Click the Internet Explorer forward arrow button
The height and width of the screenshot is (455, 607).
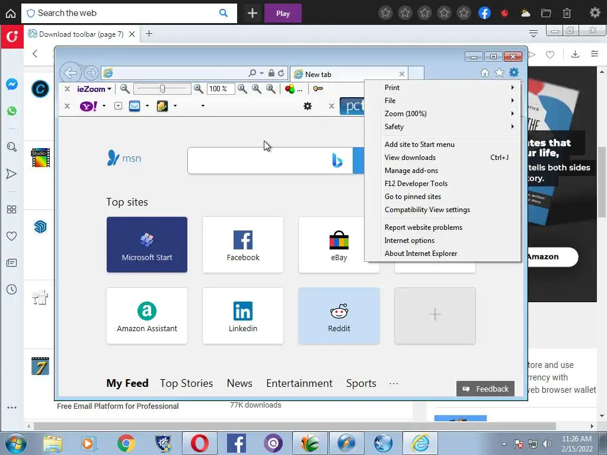(x=91, y=73)
